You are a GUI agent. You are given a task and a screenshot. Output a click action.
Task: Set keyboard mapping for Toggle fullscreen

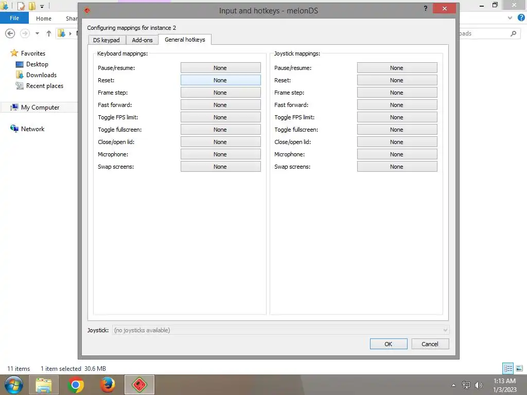[220, 130]
